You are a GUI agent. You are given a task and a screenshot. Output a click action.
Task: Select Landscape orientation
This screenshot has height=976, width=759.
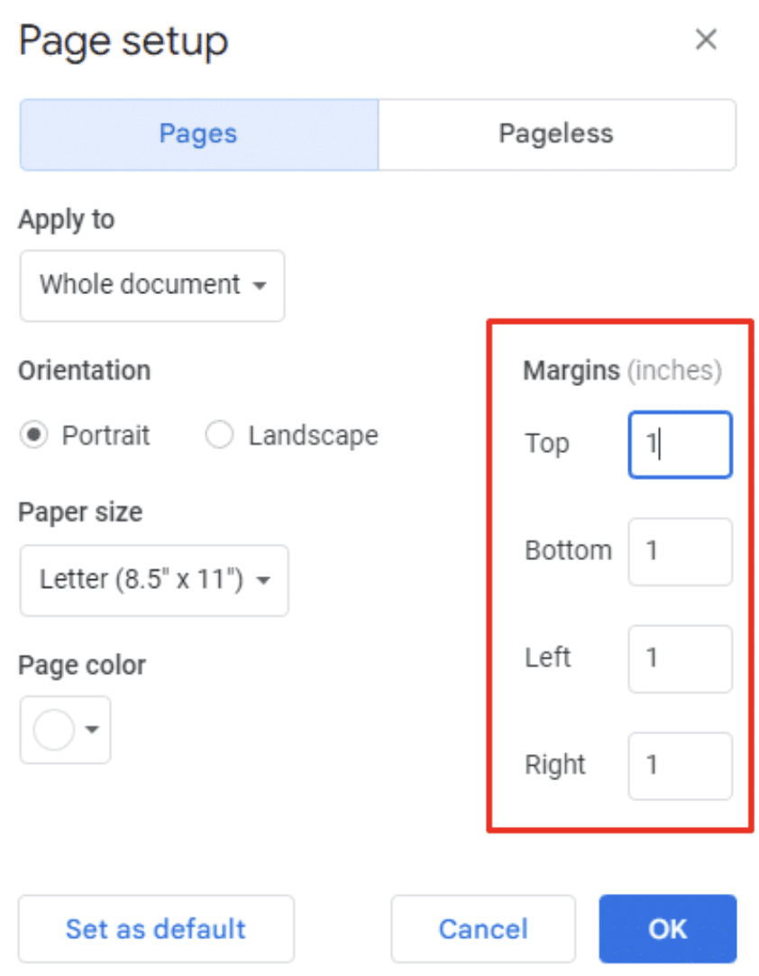[219, 435]
